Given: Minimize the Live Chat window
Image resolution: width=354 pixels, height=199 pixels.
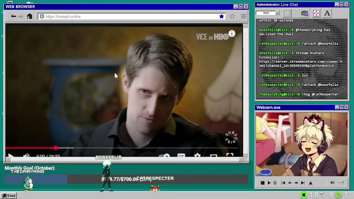Looking at the screenshot, I should 337,4.
